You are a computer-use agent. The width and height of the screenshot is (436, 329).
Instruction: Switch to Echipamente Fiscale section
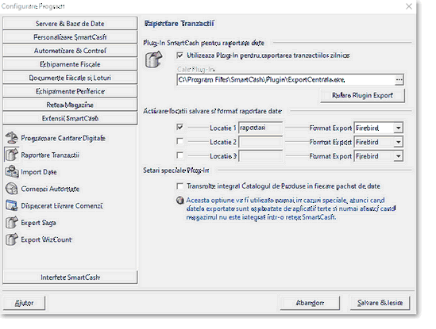pos(70,64)
